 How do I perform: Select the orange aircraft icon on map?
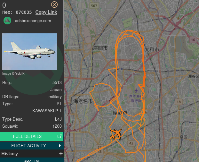[116, 134]
